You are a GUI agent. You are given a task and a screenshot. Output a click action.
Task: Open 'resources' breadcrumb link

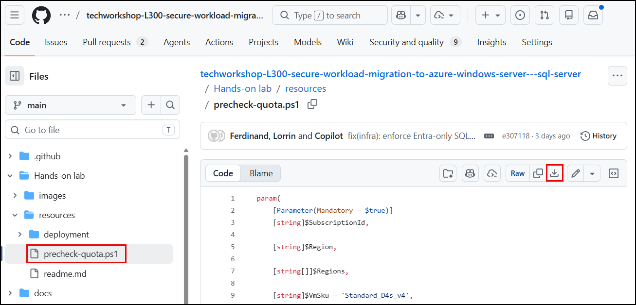(306, 88)
